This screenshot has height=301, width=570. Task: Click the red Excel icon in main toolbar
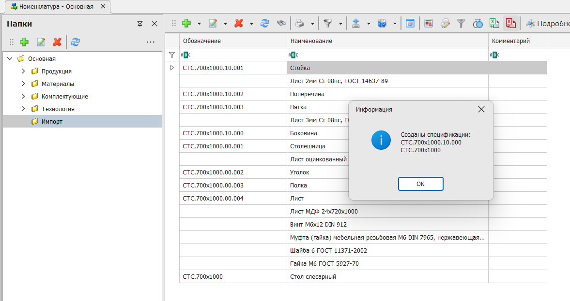click(510, 23)
